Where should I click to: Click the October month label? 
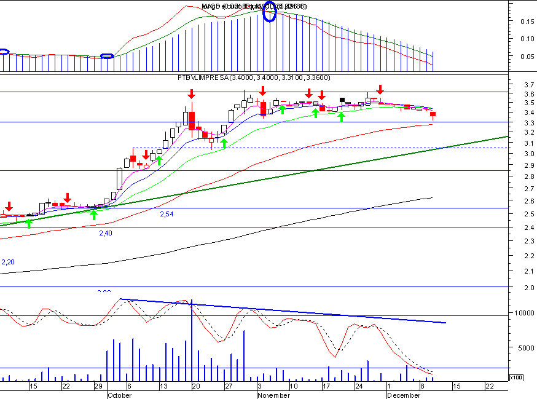click(x=120, y=395)
